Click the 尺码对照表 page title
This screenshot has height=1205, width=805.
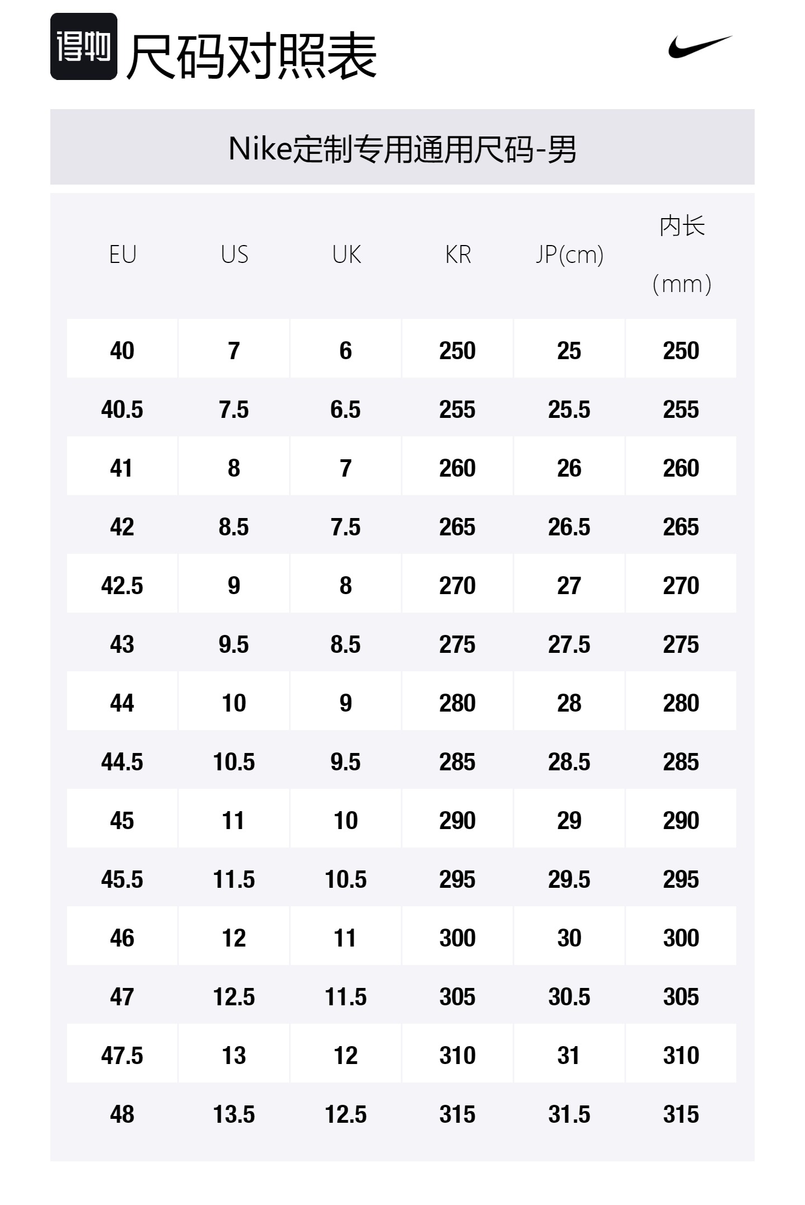tap(252, 56)
